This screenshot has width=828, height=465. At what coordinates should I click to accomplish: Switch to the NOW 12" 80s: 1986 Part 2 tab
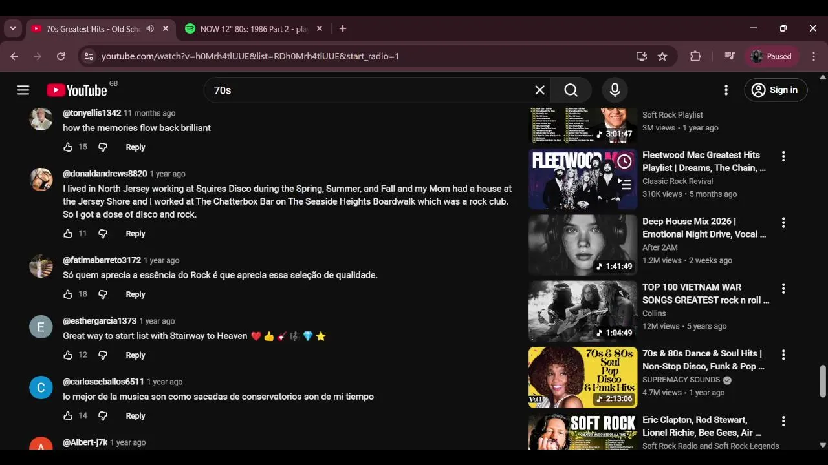click(x=254, y=29)
